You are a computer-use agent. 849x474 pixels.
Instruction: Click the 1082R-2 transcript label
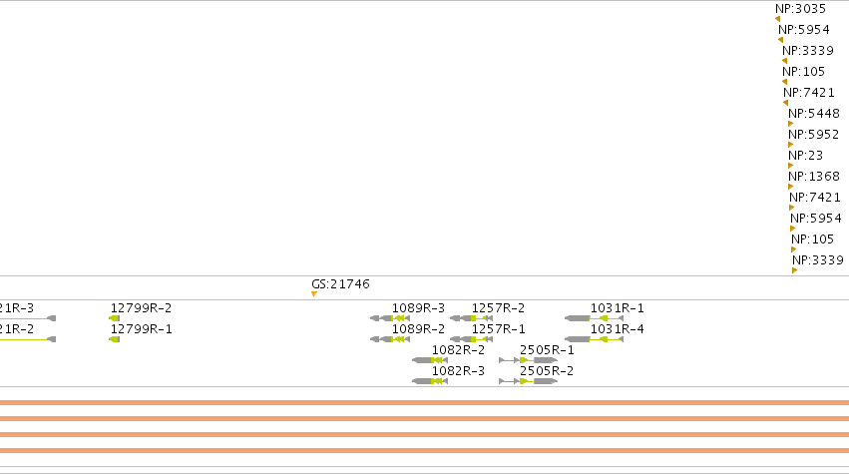tap(458, 350)
